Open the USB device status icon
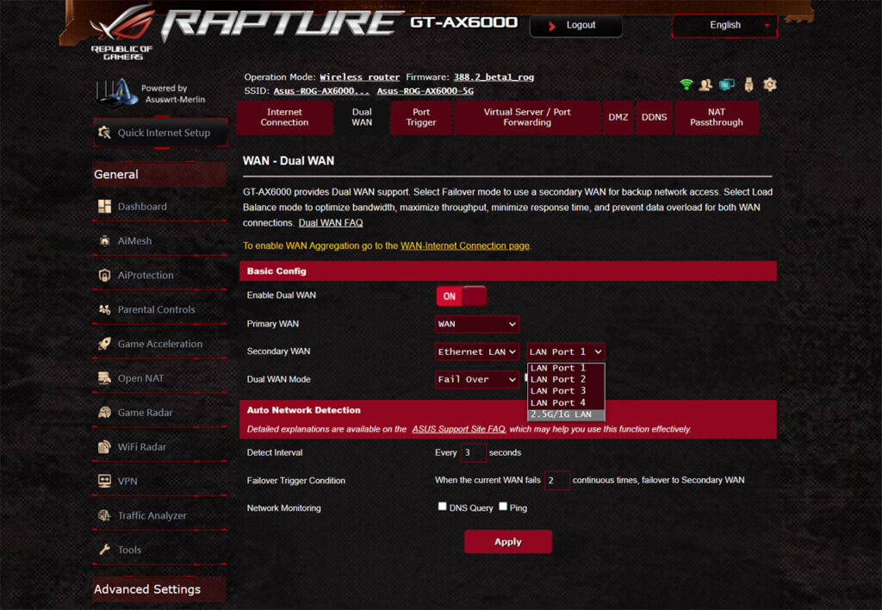Image resolution: width=882 pixels, height=610 pixels. pyautogui.click(x=748, y=84)
